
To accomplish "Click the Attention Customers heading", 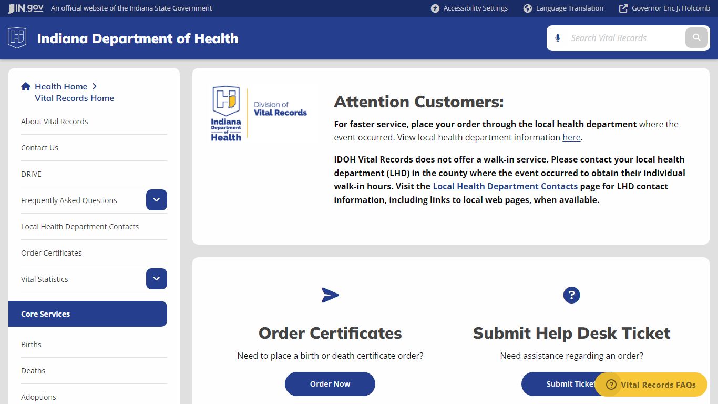I will point(419,102).
